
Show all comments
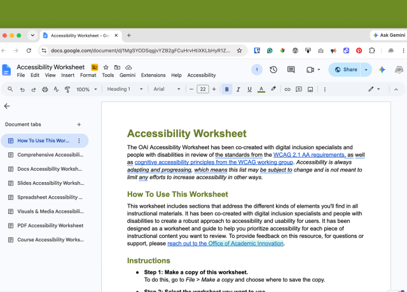[291, 70]
